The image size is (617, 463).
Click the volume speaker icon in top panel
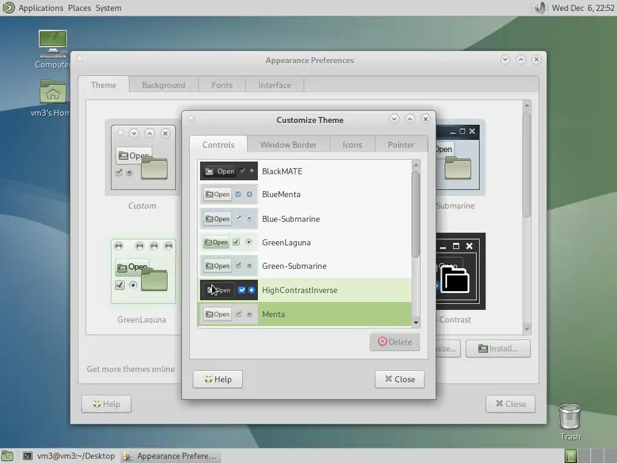541,7
